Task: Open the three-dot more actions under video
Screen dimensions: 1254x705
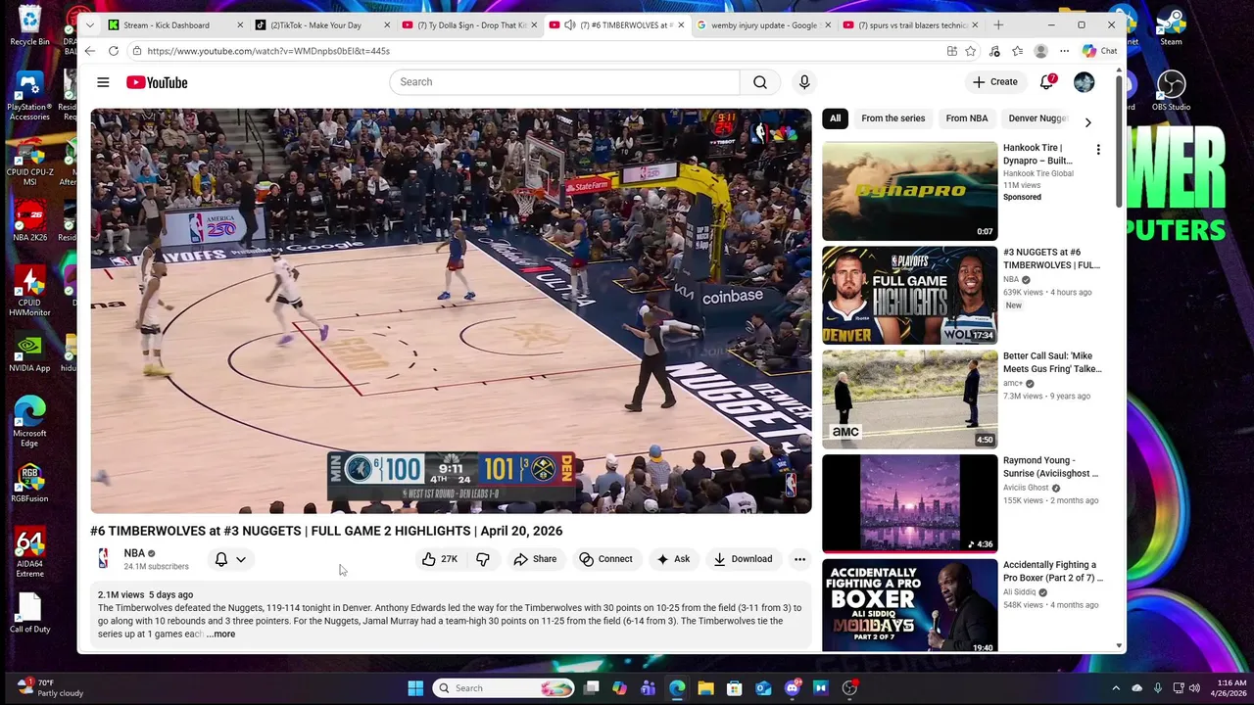Action: pos(799,559)
